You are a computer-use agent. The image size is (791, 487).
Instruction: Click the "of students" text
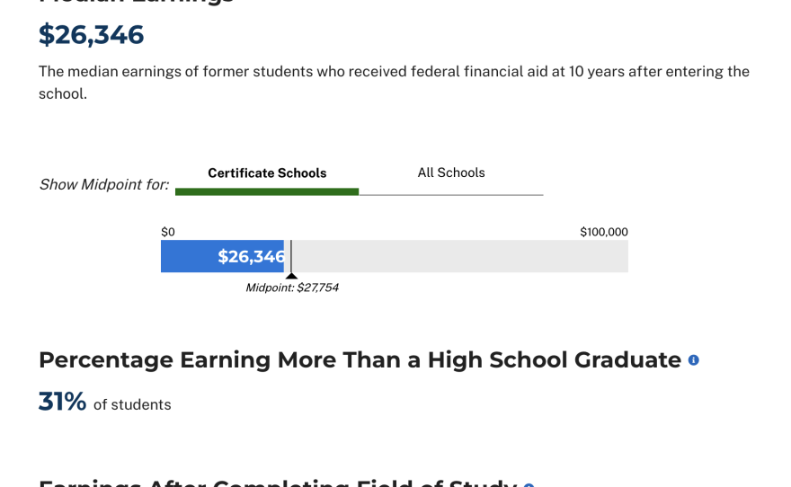coord(132,405)
